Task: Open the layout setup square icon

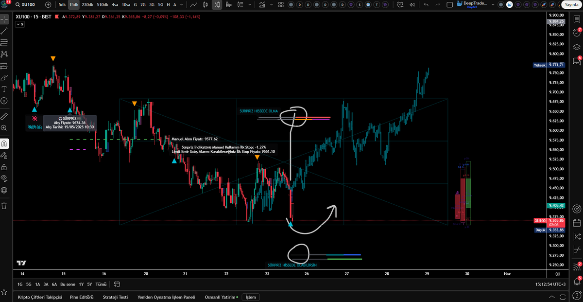Action: coord(449,4)
